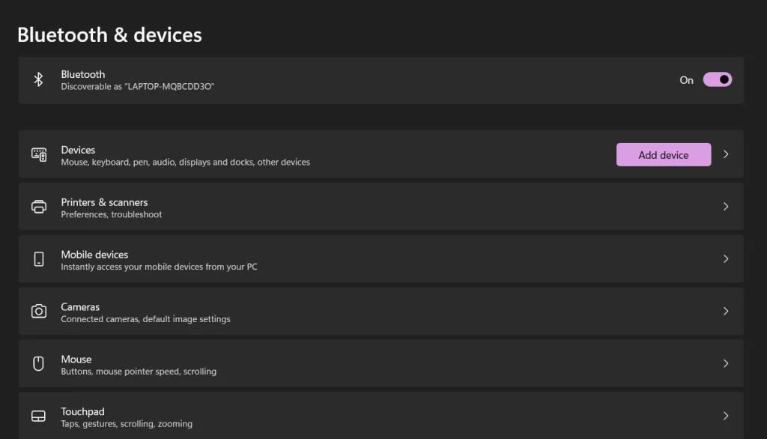The image size is (767, 439).
Task: Expand the Cameras row chevron
Action: pyautogui.click(x=726, y=311)
